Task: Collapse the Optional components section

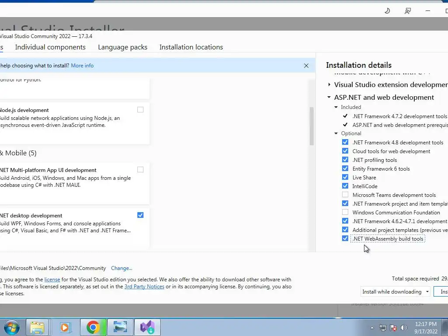Action: tap(336, 133)
